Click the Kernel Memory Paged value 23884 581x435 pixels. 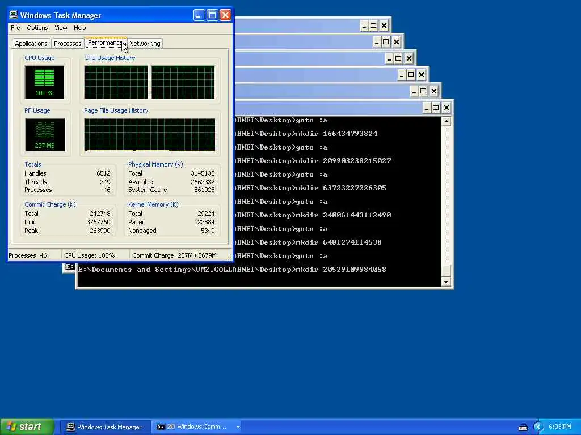(x=206, y=222)
